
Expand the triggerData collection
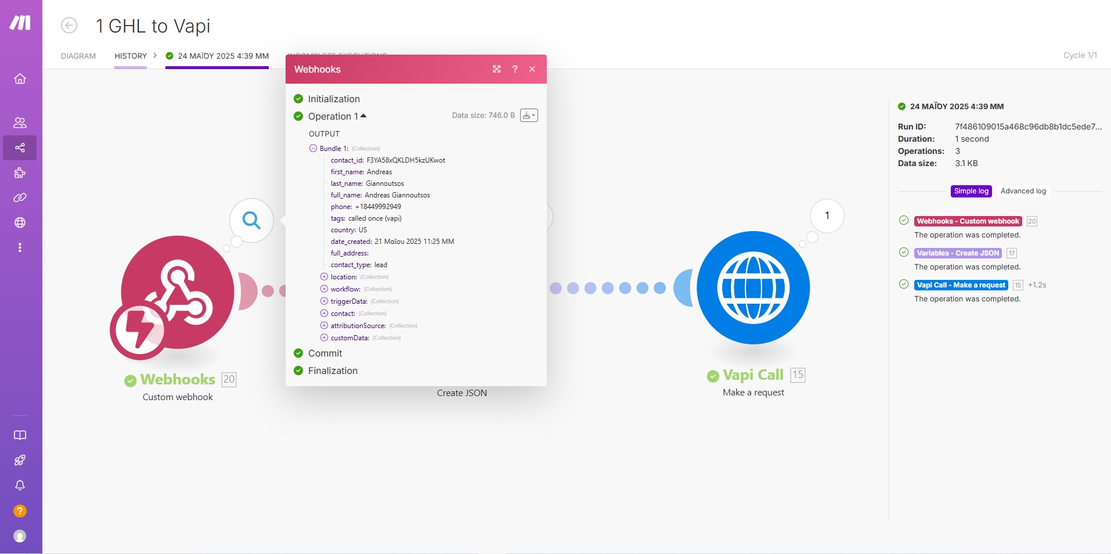pos(324,301)
